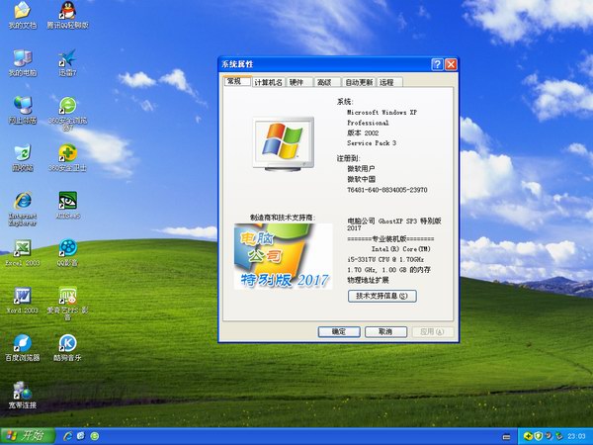This screenshot has width=593, height=445.
Task: Click the 'Microsoft Windows XP' text line
Action: click(x=381, y=113)
